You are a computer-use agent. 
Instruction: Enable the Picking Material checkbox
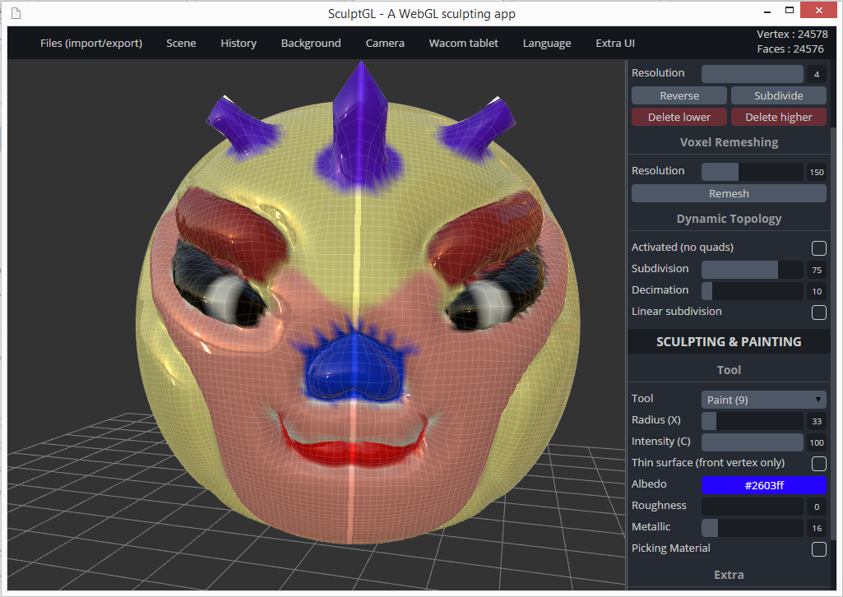(819, 549)
